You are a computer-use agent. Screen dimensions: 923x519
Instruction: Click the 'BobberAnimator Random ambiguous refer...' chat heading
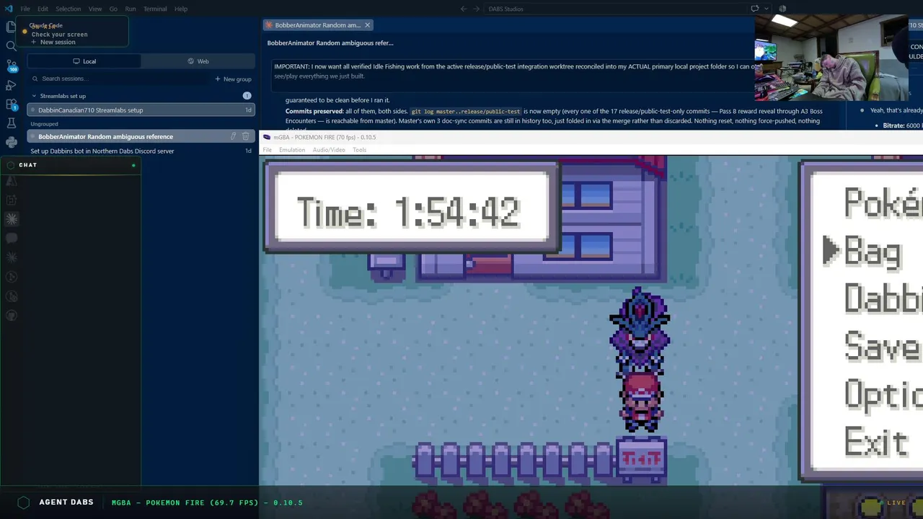click(x=330, y=43)
